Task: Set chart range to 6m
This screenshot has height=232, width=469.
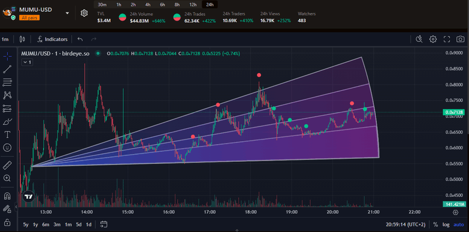Action: pos(46,224)
